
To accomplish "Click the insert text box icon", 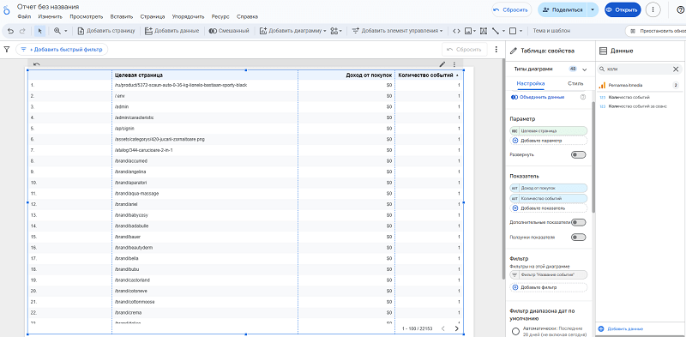I will (484, 31).
